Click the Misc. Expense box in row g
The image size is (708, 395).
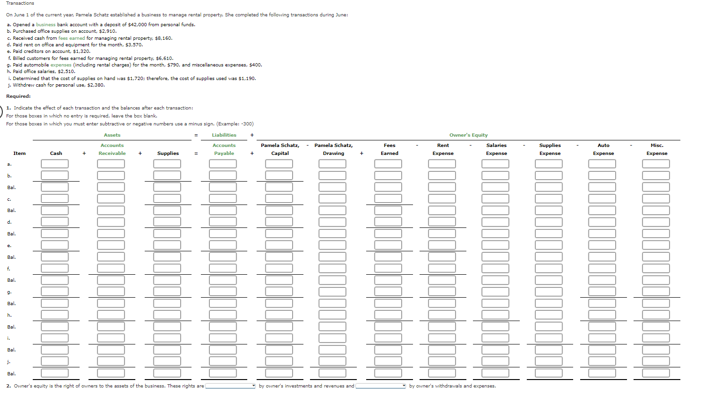[656, 292]
